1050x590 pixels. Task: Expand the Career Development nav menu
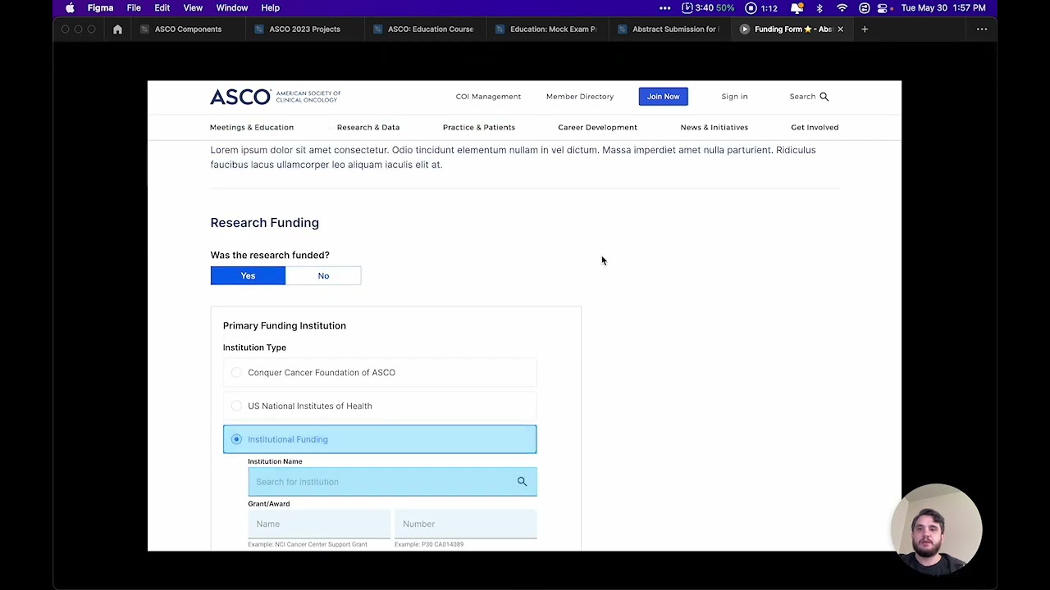[597, 128]
